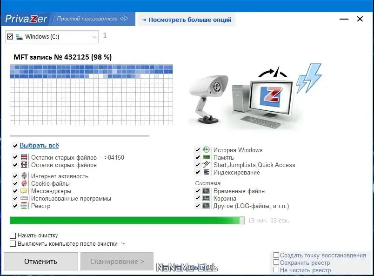Enable Создать точку восстановления

click(x=276, y=255)
